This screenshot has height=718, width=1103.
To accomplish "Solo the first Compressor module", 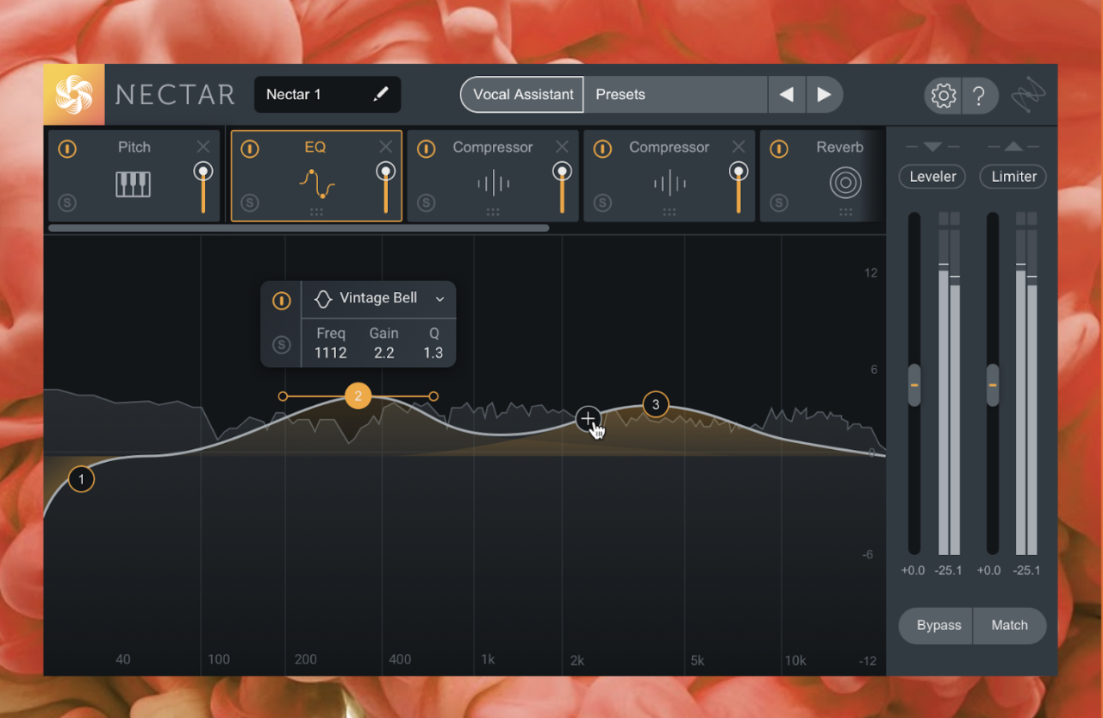I will 426,203.
